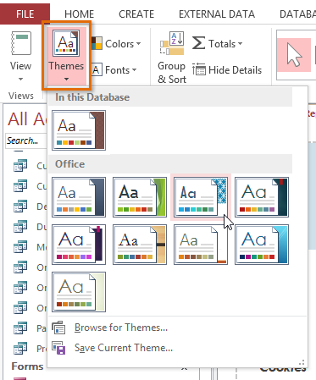Expand the View dropdown arrow

[x=20, y=80]
